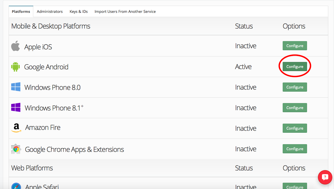
Task: Open the Keys & IDs tab
Action: point(79,11)
